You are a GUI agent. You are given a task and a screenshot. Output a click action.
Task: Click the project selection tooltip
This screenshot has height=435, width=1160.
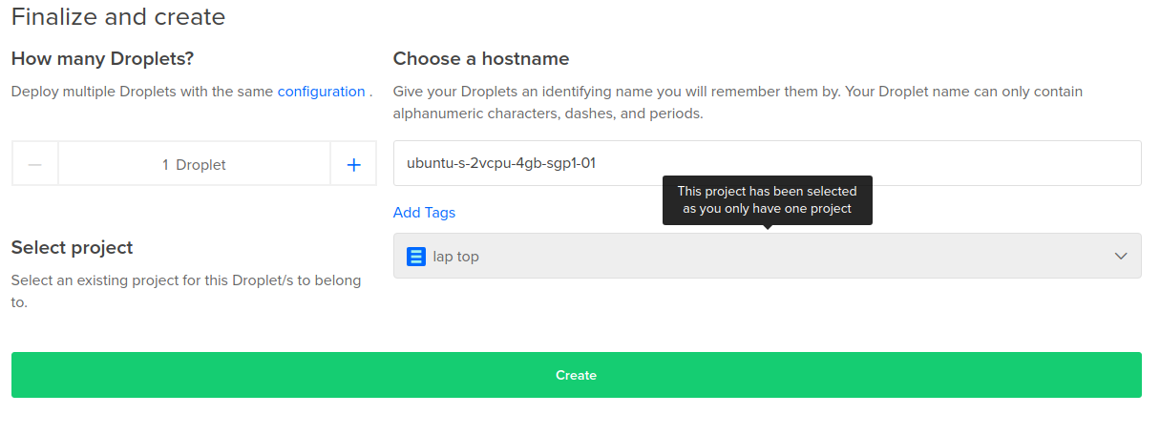coord(767,199)
